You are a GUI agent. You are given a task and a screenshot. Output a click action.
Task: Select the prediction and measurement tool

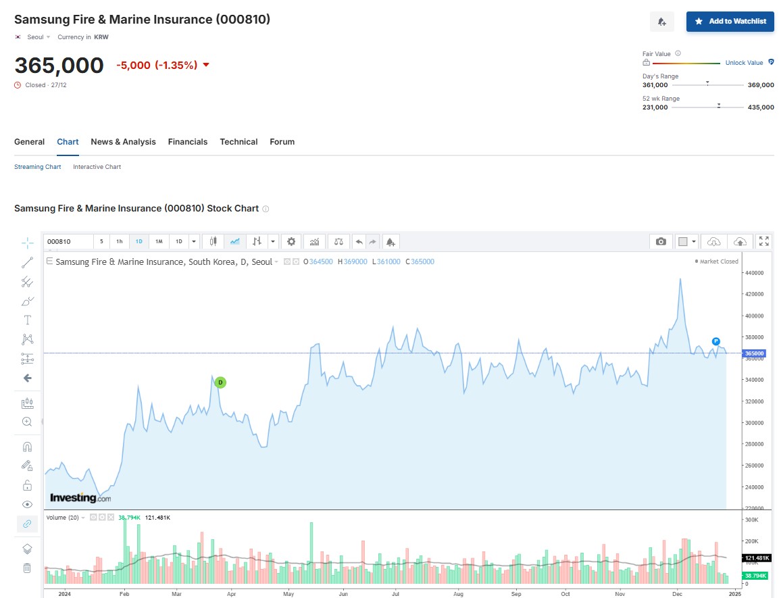[27, 359]
